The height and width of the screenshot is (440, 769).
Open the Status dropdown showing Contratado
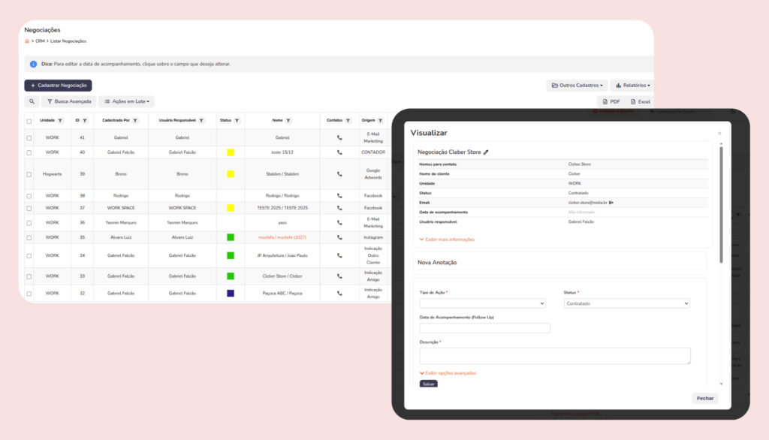[x=626, y=303]
